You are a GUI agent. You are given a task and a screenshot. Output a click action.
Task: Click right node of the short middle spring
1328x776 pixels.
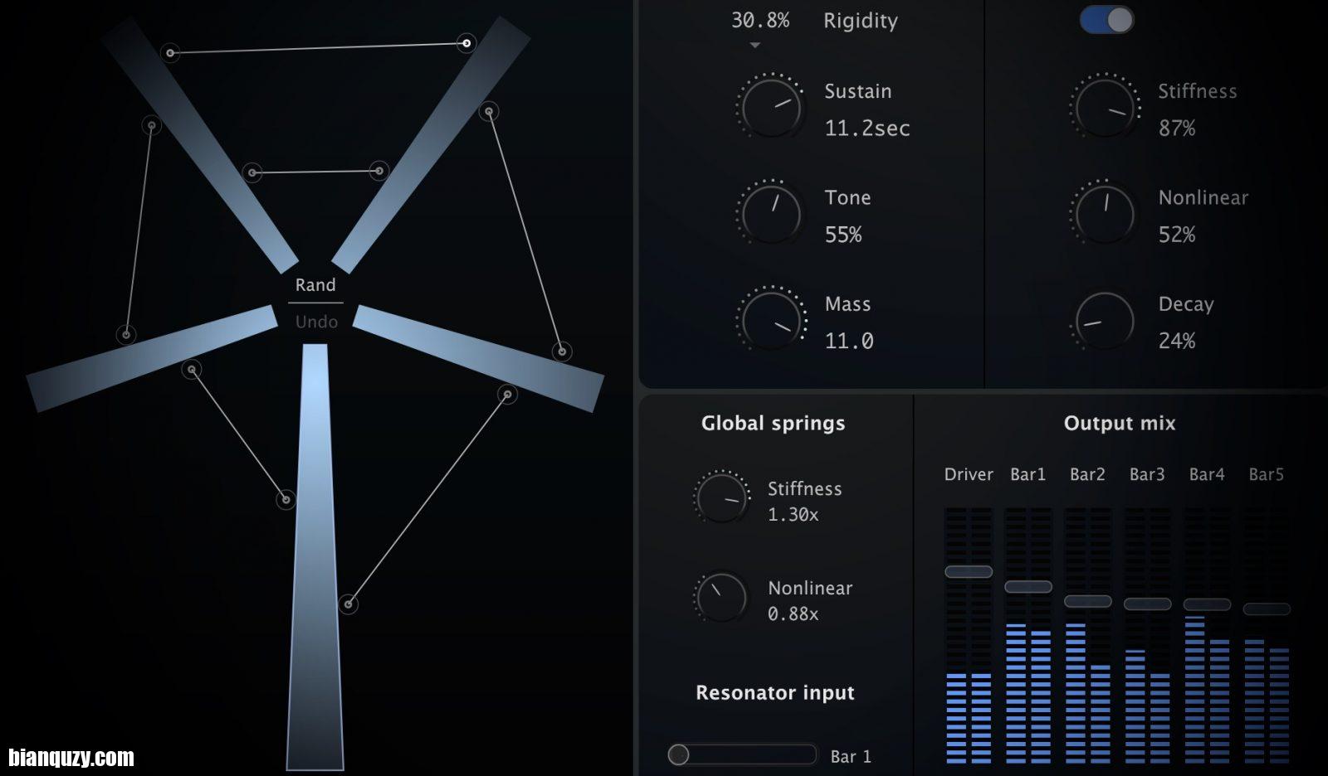pos(378,171)
